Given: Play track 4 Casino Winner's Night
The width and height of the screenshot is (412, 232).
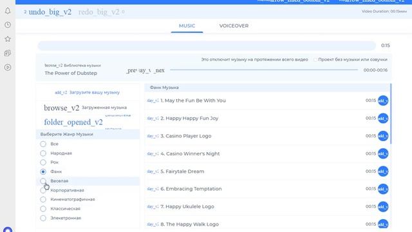Looking at the screenshot, I should coord(153,153).
